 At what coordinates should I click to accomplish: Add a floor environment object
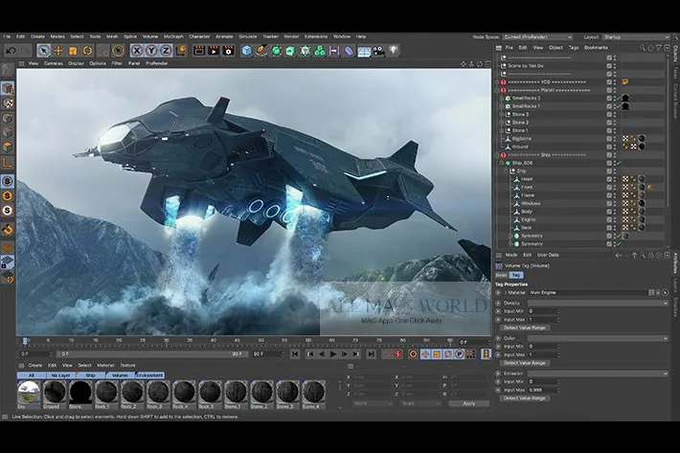point(364,51)
